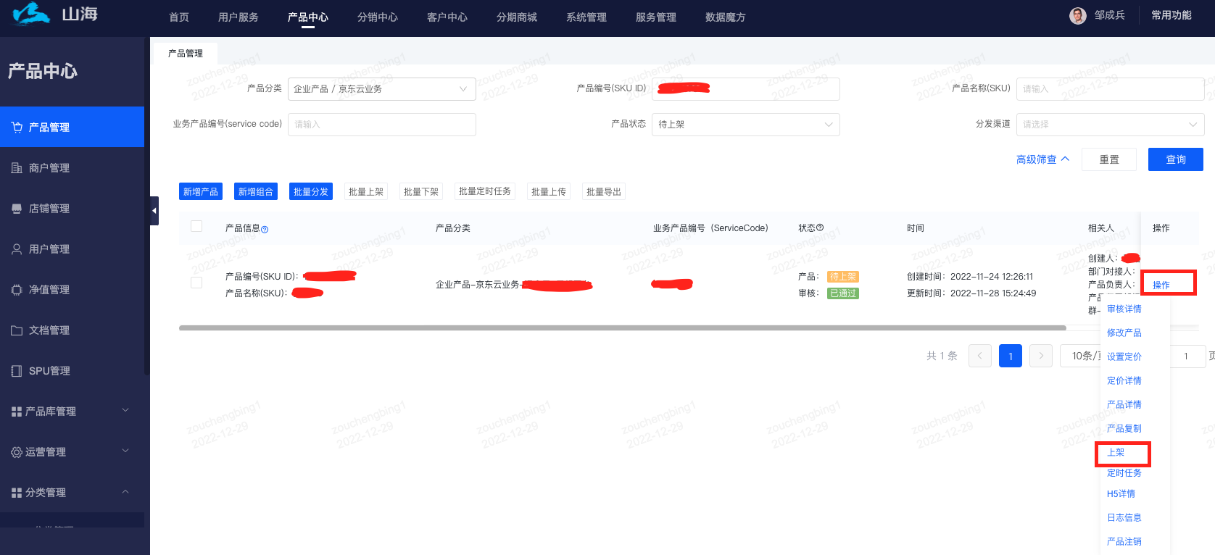Click the 查询 search button
Viewport: 1215px width, 555px height.
pos(1176,159)
